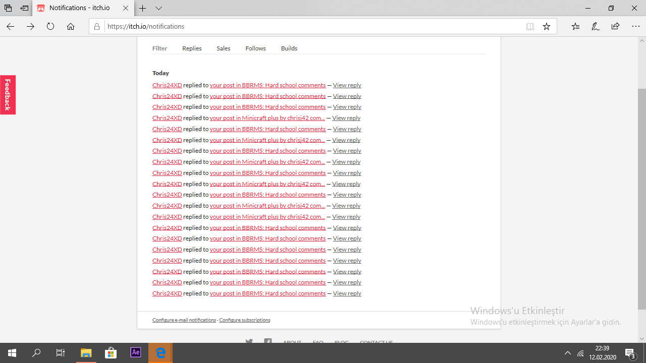Open File Explorer from taskbar
The image size is (646, 363).
click(x=86, y=353)
